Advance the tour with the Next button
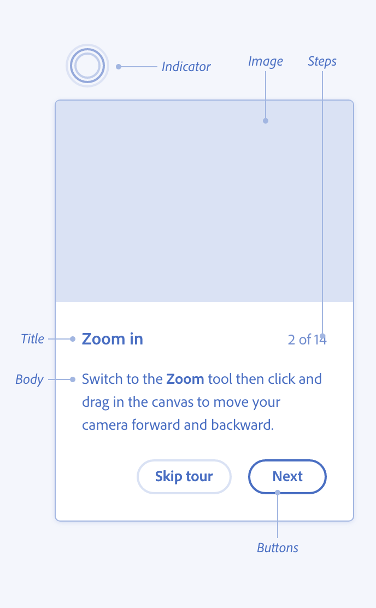The height and width of the screenshot is (608, 376). [x=287, y=477]
